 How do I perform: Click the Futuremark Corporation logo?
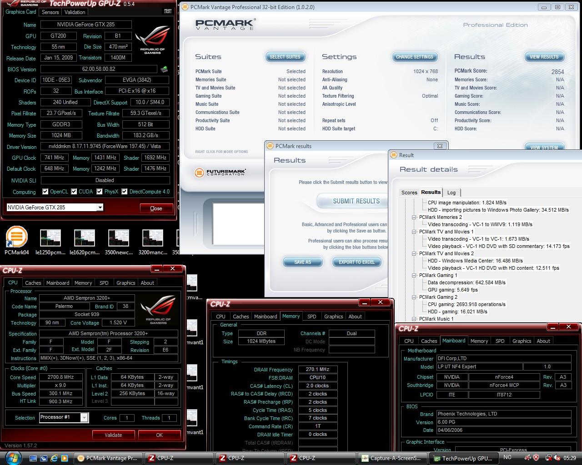pos(221,173)
